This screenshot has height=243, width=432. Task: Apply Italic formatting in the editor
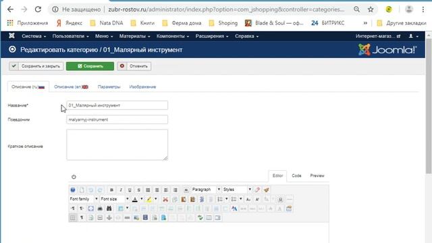tap(121, 190)
